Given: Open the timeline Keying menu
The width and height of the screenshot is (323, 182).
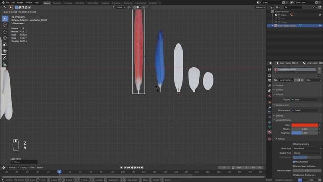Looking at the screenshot, I should pos(24,168).
